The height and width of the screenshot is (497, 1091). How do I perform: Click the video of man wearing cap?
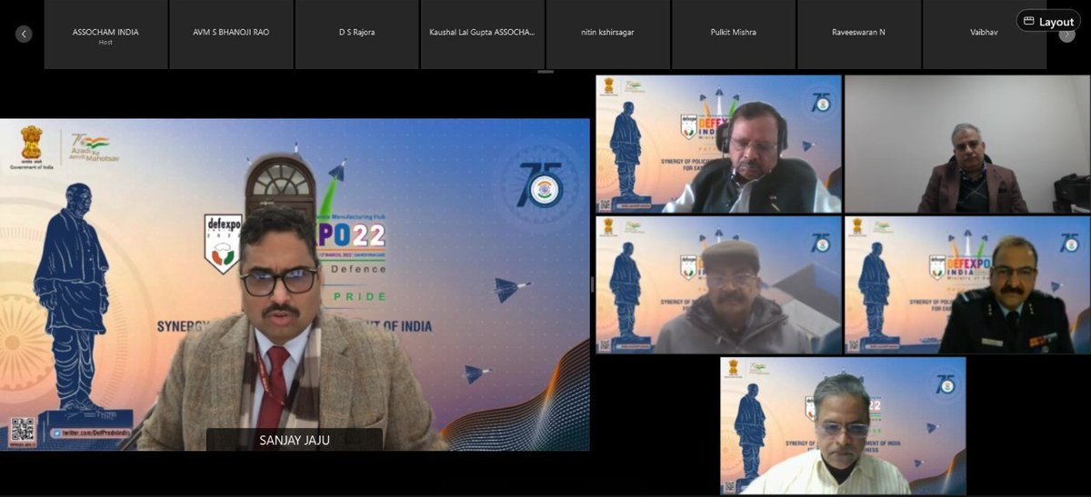(x=718, y=284)
